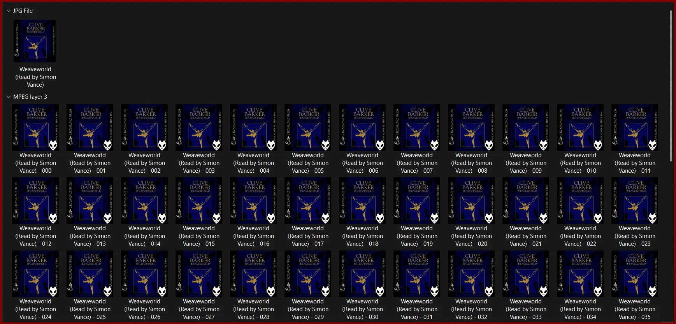Select the MP3 icon for track 011

click(x=635, y=128)
